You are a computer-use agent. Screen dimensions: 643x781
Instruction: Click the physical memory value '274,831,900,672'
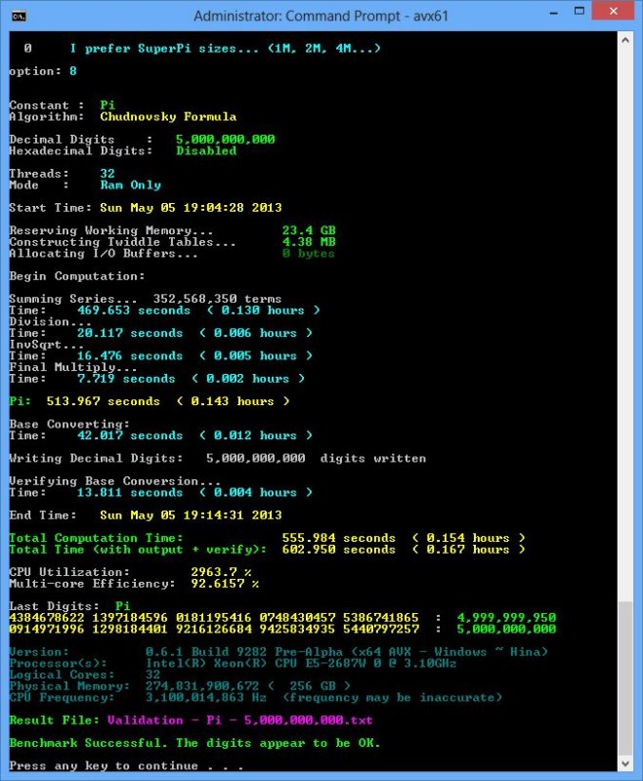coord(202,686)
